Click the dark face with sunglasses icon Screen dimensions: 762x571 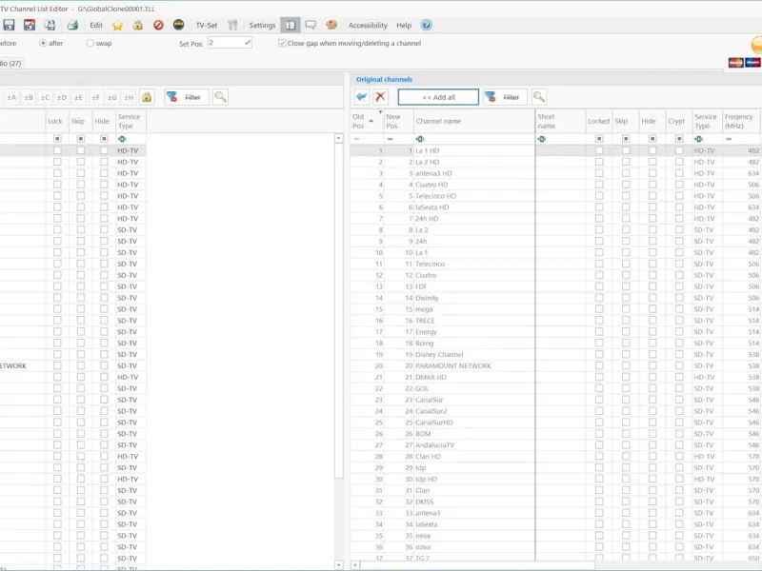coord(179,25)
